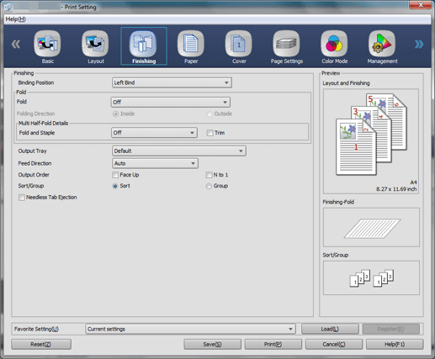
Task: Enable the Face Up checkbox
Action: (115, 175)
